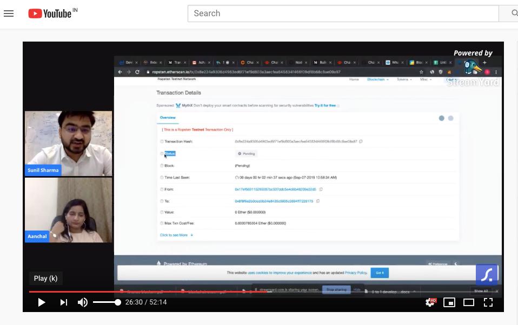518x325 pixels.
Task: Click the Privacy Policy link in cookie banner
Action: [x=356, y=273]
